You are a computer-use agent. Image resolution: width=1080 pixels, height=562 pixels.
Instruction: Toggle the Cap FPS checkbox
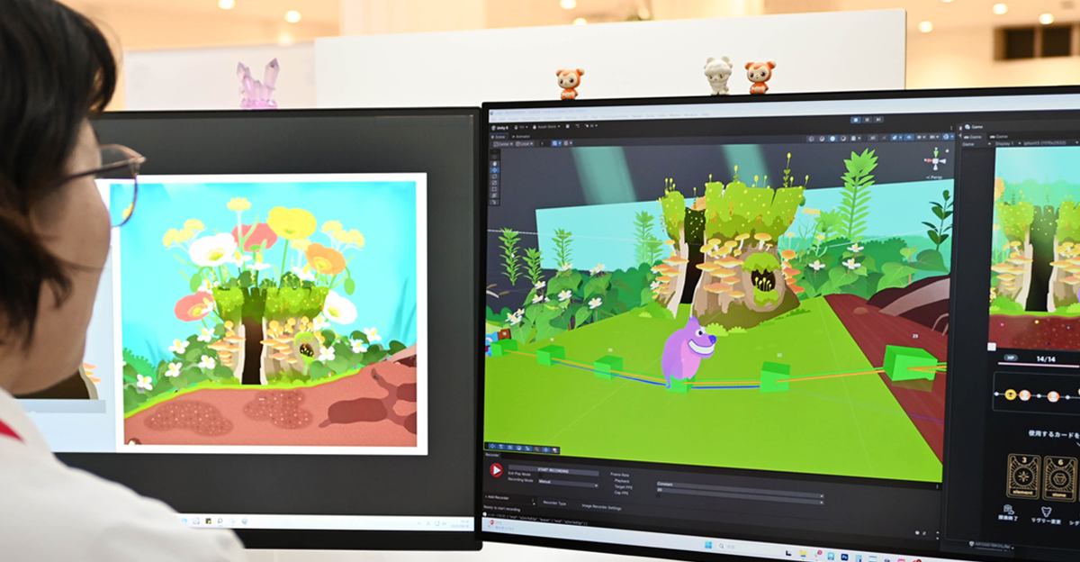click(658, 495)
